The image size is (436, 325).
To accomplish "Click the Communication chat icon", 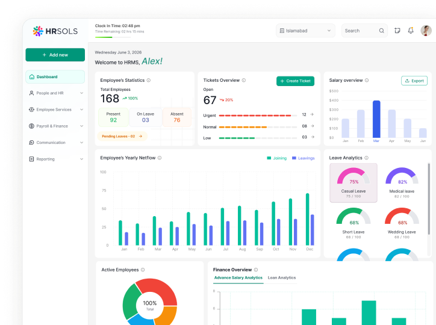I will (31, 143).
